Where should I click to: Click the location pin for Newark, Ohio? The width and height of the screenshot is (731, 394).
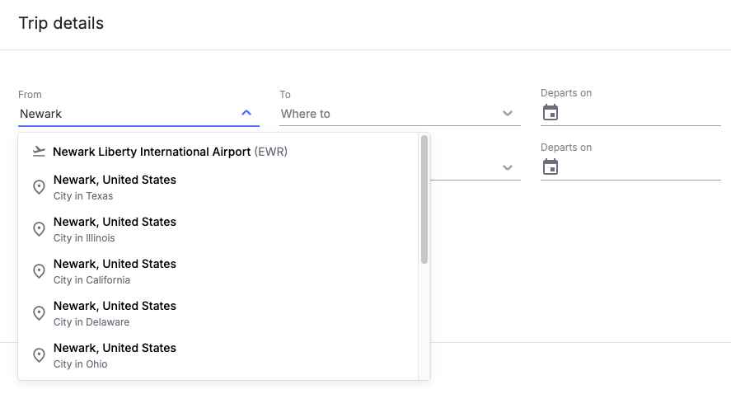pos(39,355)
